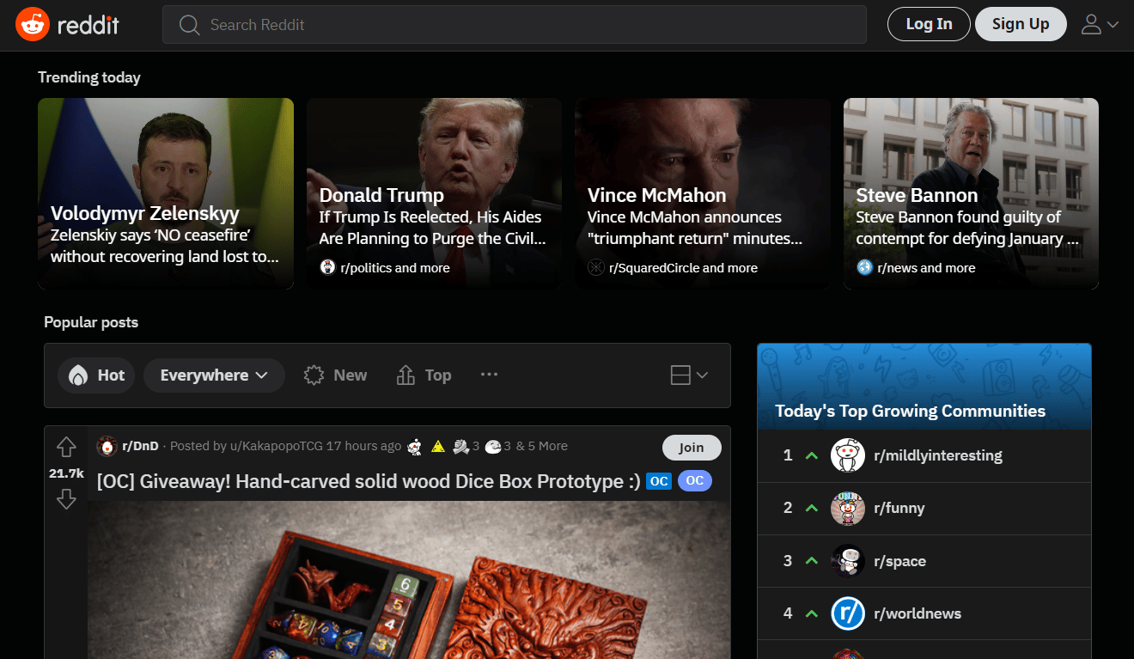1134x659 pixels.
Task: Open the Steve Bannon trending card
Action: 971,193
